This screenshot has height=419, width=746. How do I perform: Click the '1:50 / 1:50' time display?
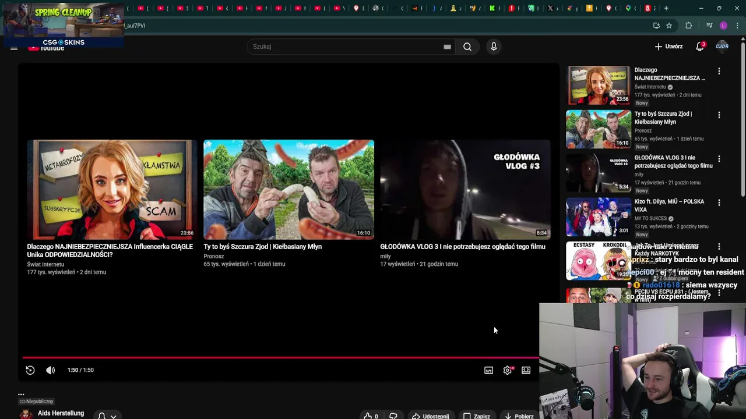(80, 370)
